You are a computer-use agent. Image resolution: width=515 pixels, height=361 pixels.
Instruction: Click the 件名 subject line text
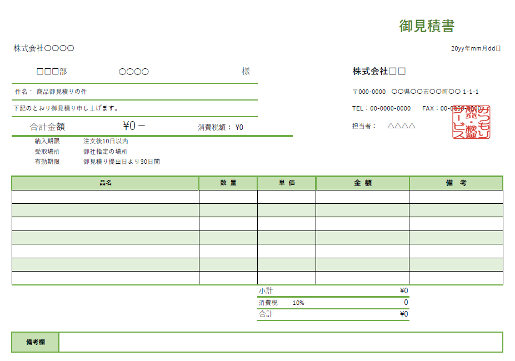pyautogui.click(x=62, y=92)
